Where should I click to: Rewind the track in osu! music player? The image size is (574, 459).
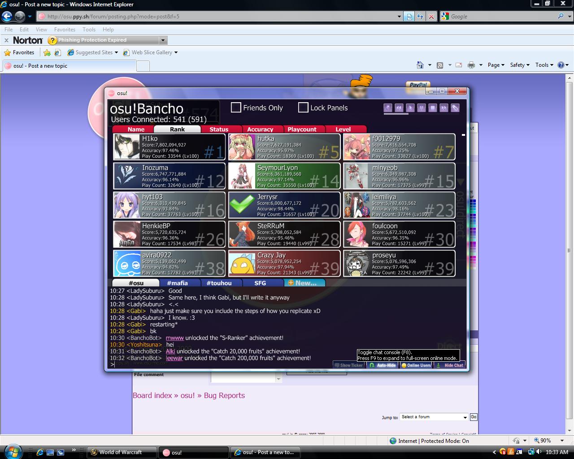[399, 108]
